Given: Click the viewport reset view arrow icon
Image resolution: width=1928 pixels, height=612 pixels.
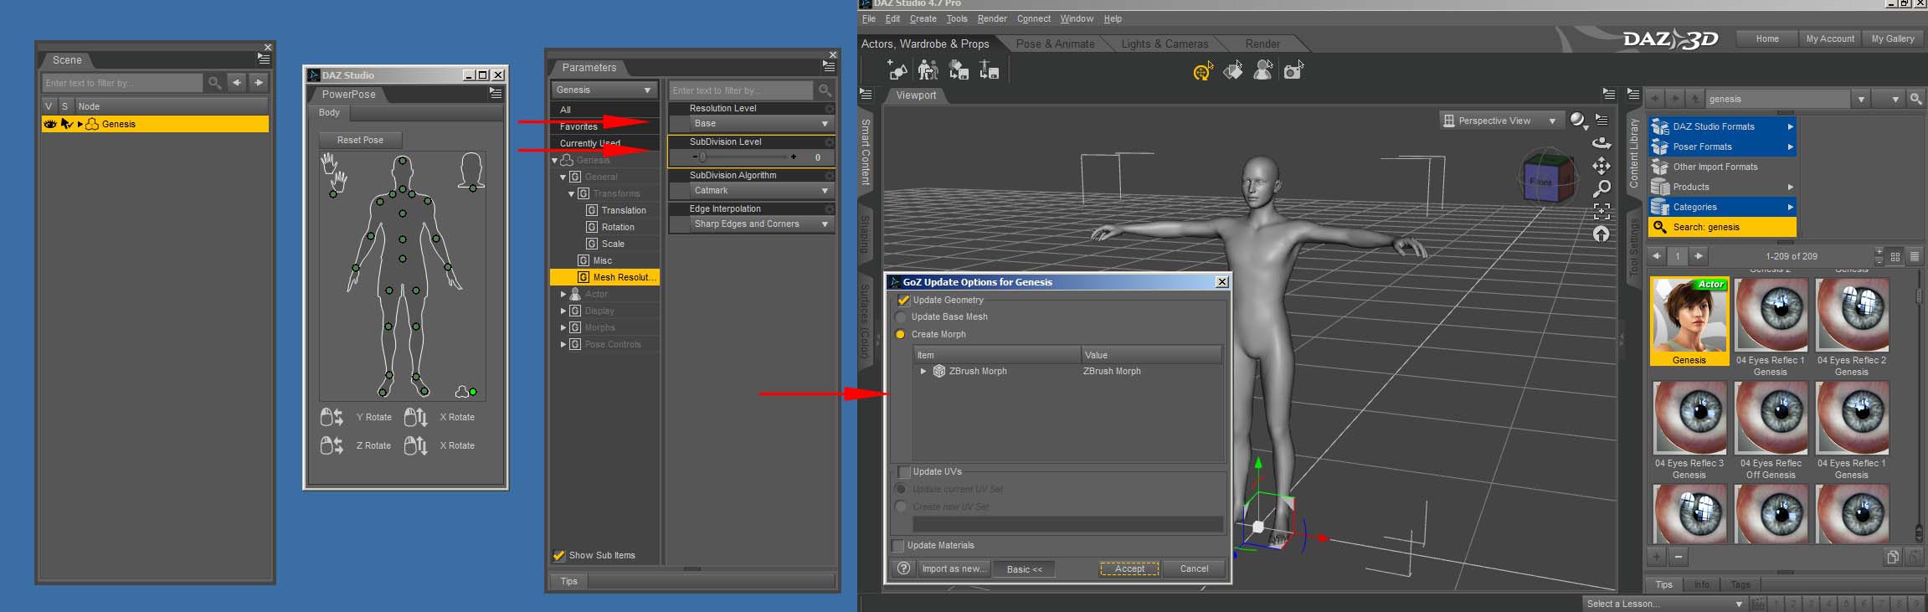Looking at the screenshot, I should tap(1601, 234).
